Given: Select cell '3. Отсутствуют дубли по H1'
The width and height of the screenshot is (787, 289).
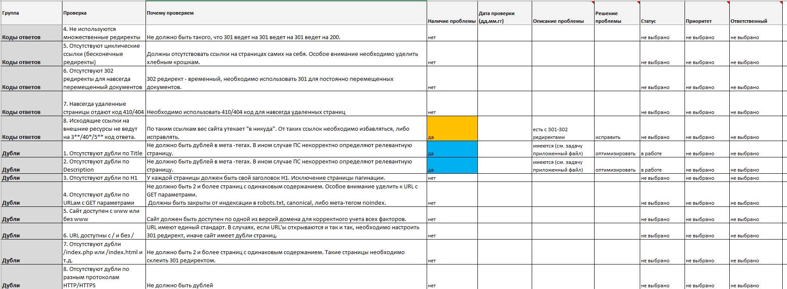Looking at the screenshot, I should coord(104,178).
